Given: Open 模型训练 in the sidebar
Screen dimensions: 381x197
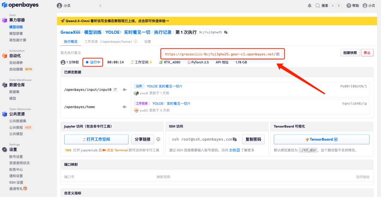Looking at the screenshot, I should tap(16, 27).
